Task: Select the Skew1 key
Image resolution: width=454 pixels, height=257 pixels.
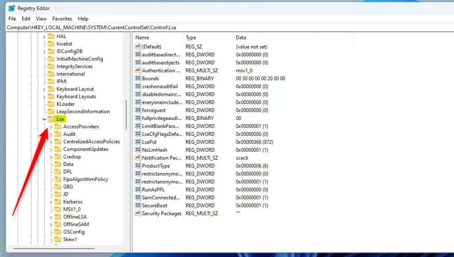Action: [70, 239]
